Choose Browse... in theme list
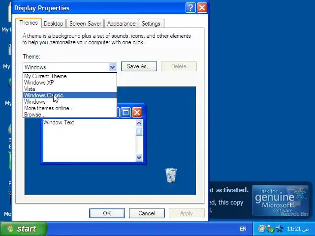315x236 pixels. (x=70, y=115)
